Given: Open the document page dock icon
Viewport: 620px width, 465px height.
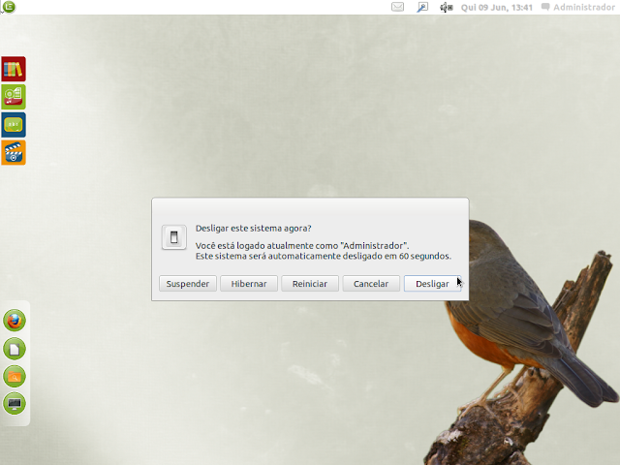Looking at the screenshot, I should 15,349.
